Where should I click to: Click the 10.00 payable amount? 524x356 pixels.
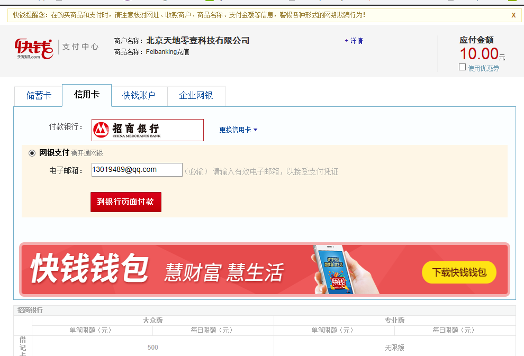tap(480, 53)
